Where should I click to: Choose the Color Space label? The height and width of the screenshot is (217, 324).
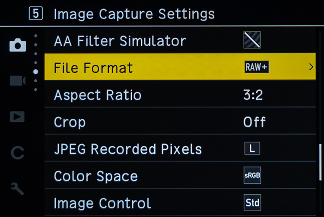(x=95, y=176)
